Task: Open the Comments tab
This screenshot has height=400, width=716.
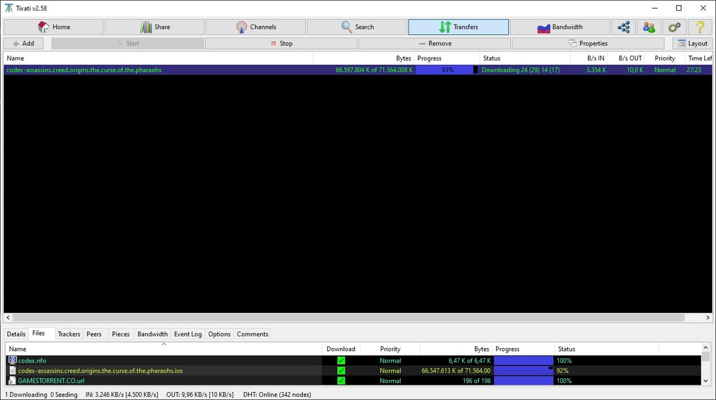Action: (x=253, y=334)
